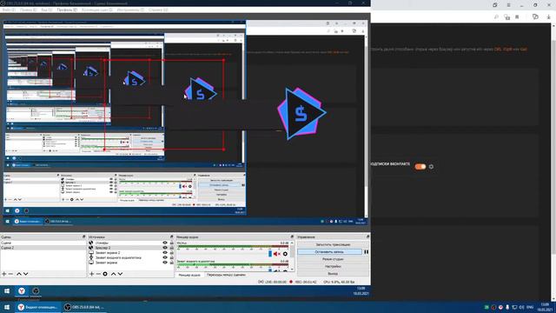This screenshot has width=556, height=313.
Task: Open the browser hamburger menu
Action: pyautogui.click(x=508, y=5)
